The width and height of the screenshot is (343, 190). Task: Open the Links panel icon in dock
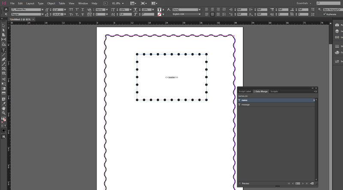[337, 37]
